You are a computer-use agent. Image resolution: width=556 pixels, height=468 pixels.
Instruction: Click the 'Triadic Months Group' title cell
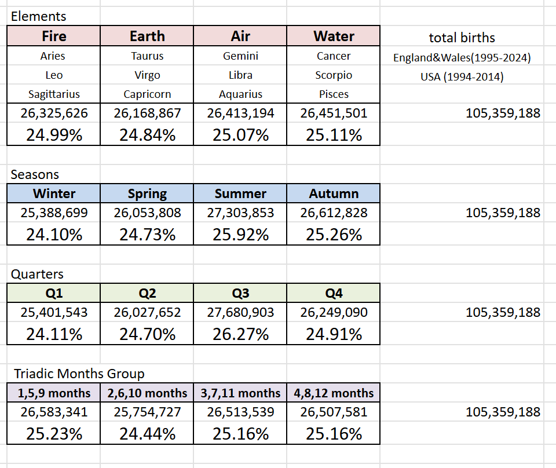click(79, 374)
